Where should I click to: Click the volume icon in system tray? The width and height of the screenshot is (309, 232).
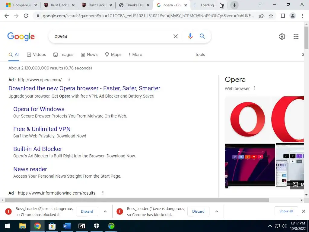tap(284, 226)
